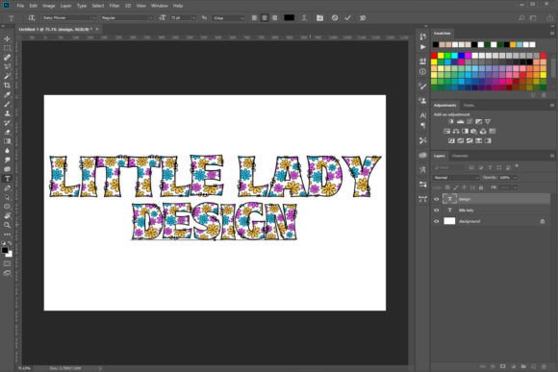
Task: Select the Clone Stamp tool
Action: (x=7, y=113)
